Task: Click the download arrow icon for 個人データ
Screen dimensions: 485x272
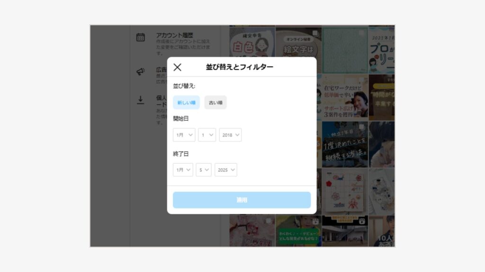Action: 140,99
